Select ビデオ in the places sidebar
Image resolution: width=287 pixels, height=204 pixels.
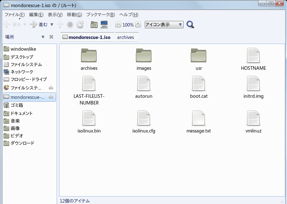pyautogui.click(x=29, y=136)
